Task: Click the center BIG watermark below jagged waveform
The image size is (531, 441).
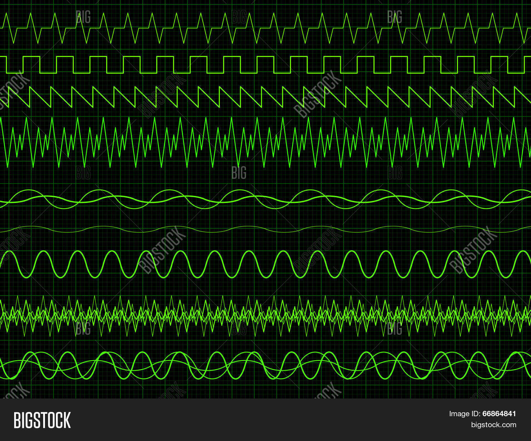Action: 239,173
